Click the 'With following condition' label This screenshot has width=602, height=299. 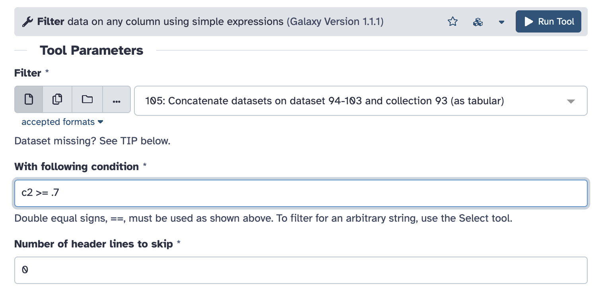(x=76, y=167)
